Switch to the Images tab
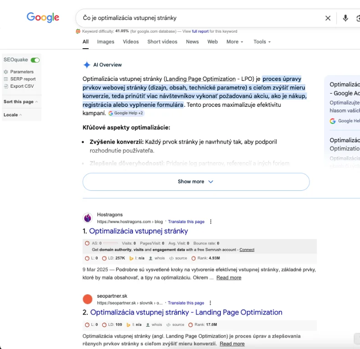Screen dimensions: 360x349 coord(106,42)
